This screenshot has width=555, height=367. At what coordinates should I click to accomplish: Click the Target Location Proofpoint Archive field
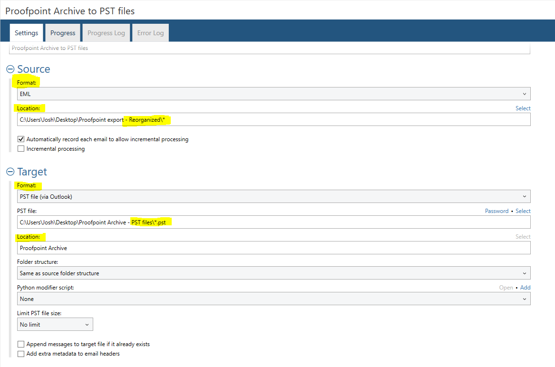coord(273,248)
